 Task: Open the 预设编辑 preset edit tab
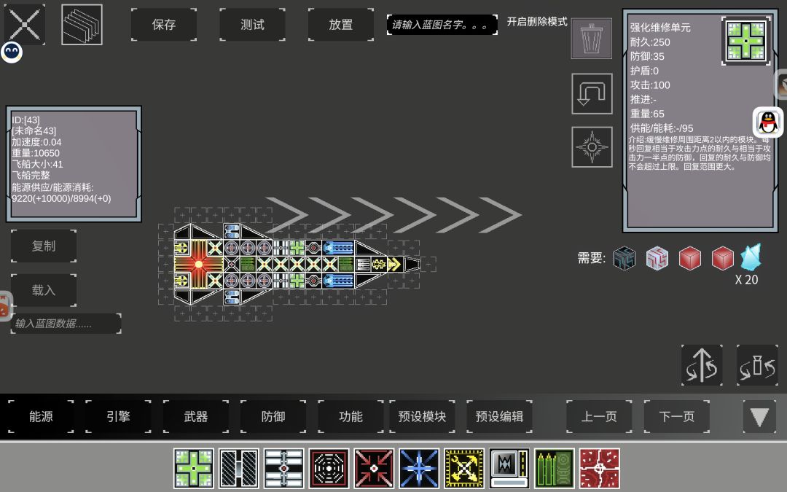coord(499,416)
